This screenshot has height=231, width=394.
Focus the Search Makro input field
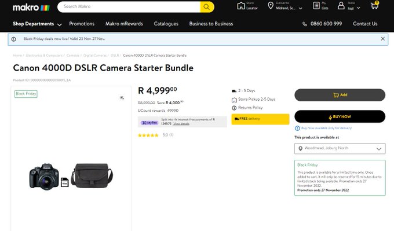[129, 7]
